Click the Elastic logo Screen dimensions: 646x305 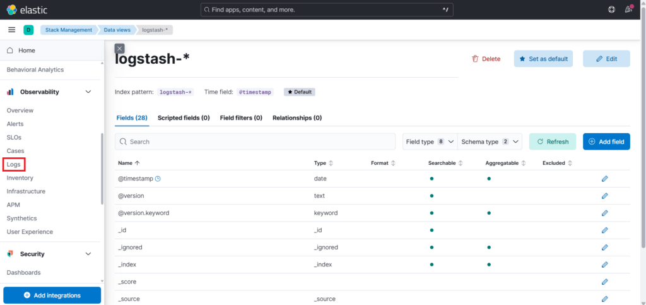click(x=27, y=9)
